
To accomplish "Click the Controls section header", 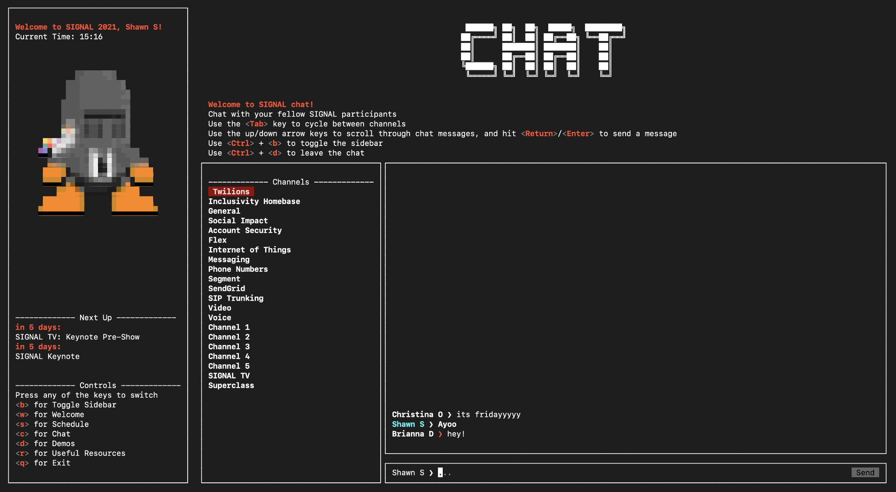I will [98, 385].
